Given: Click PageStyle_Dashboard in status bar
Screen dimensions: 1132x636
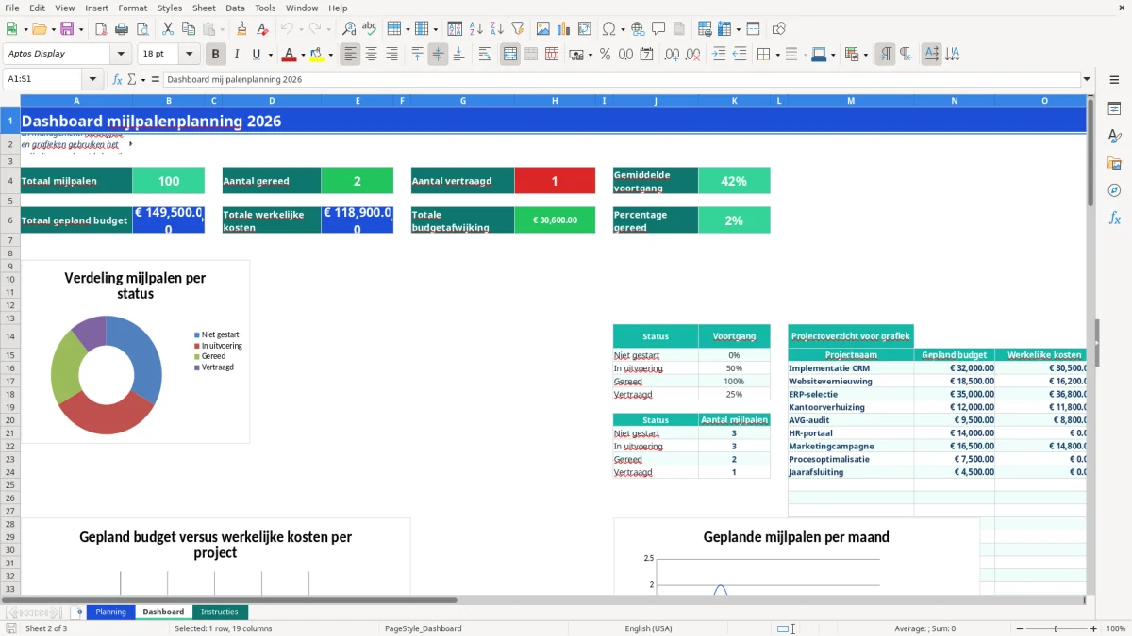Looking at the screenshot, I should pyautogui.click(x=424, y=628).
